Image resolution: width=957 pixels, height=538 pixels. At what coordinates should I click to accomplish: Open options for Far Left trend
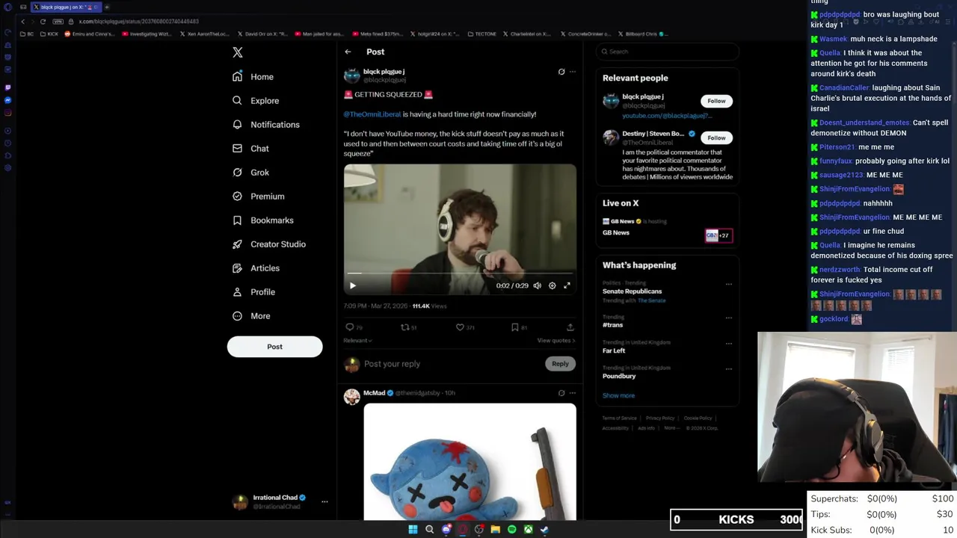(729, 344)
